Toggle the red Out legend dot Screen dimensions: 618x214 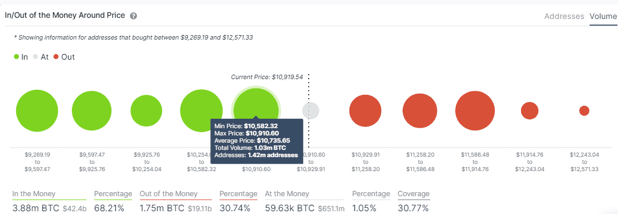(56, 57)
